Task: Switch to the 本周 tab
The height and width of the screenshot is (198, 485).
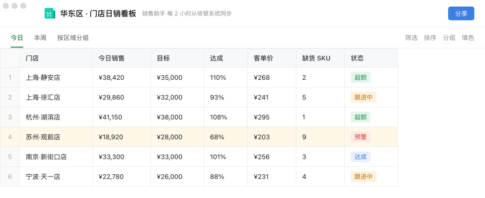Action: pyautogui.click(x=40, y=38)
